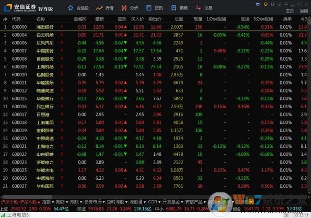Select the 包钢股份 stock row

[x=154, y=75]
